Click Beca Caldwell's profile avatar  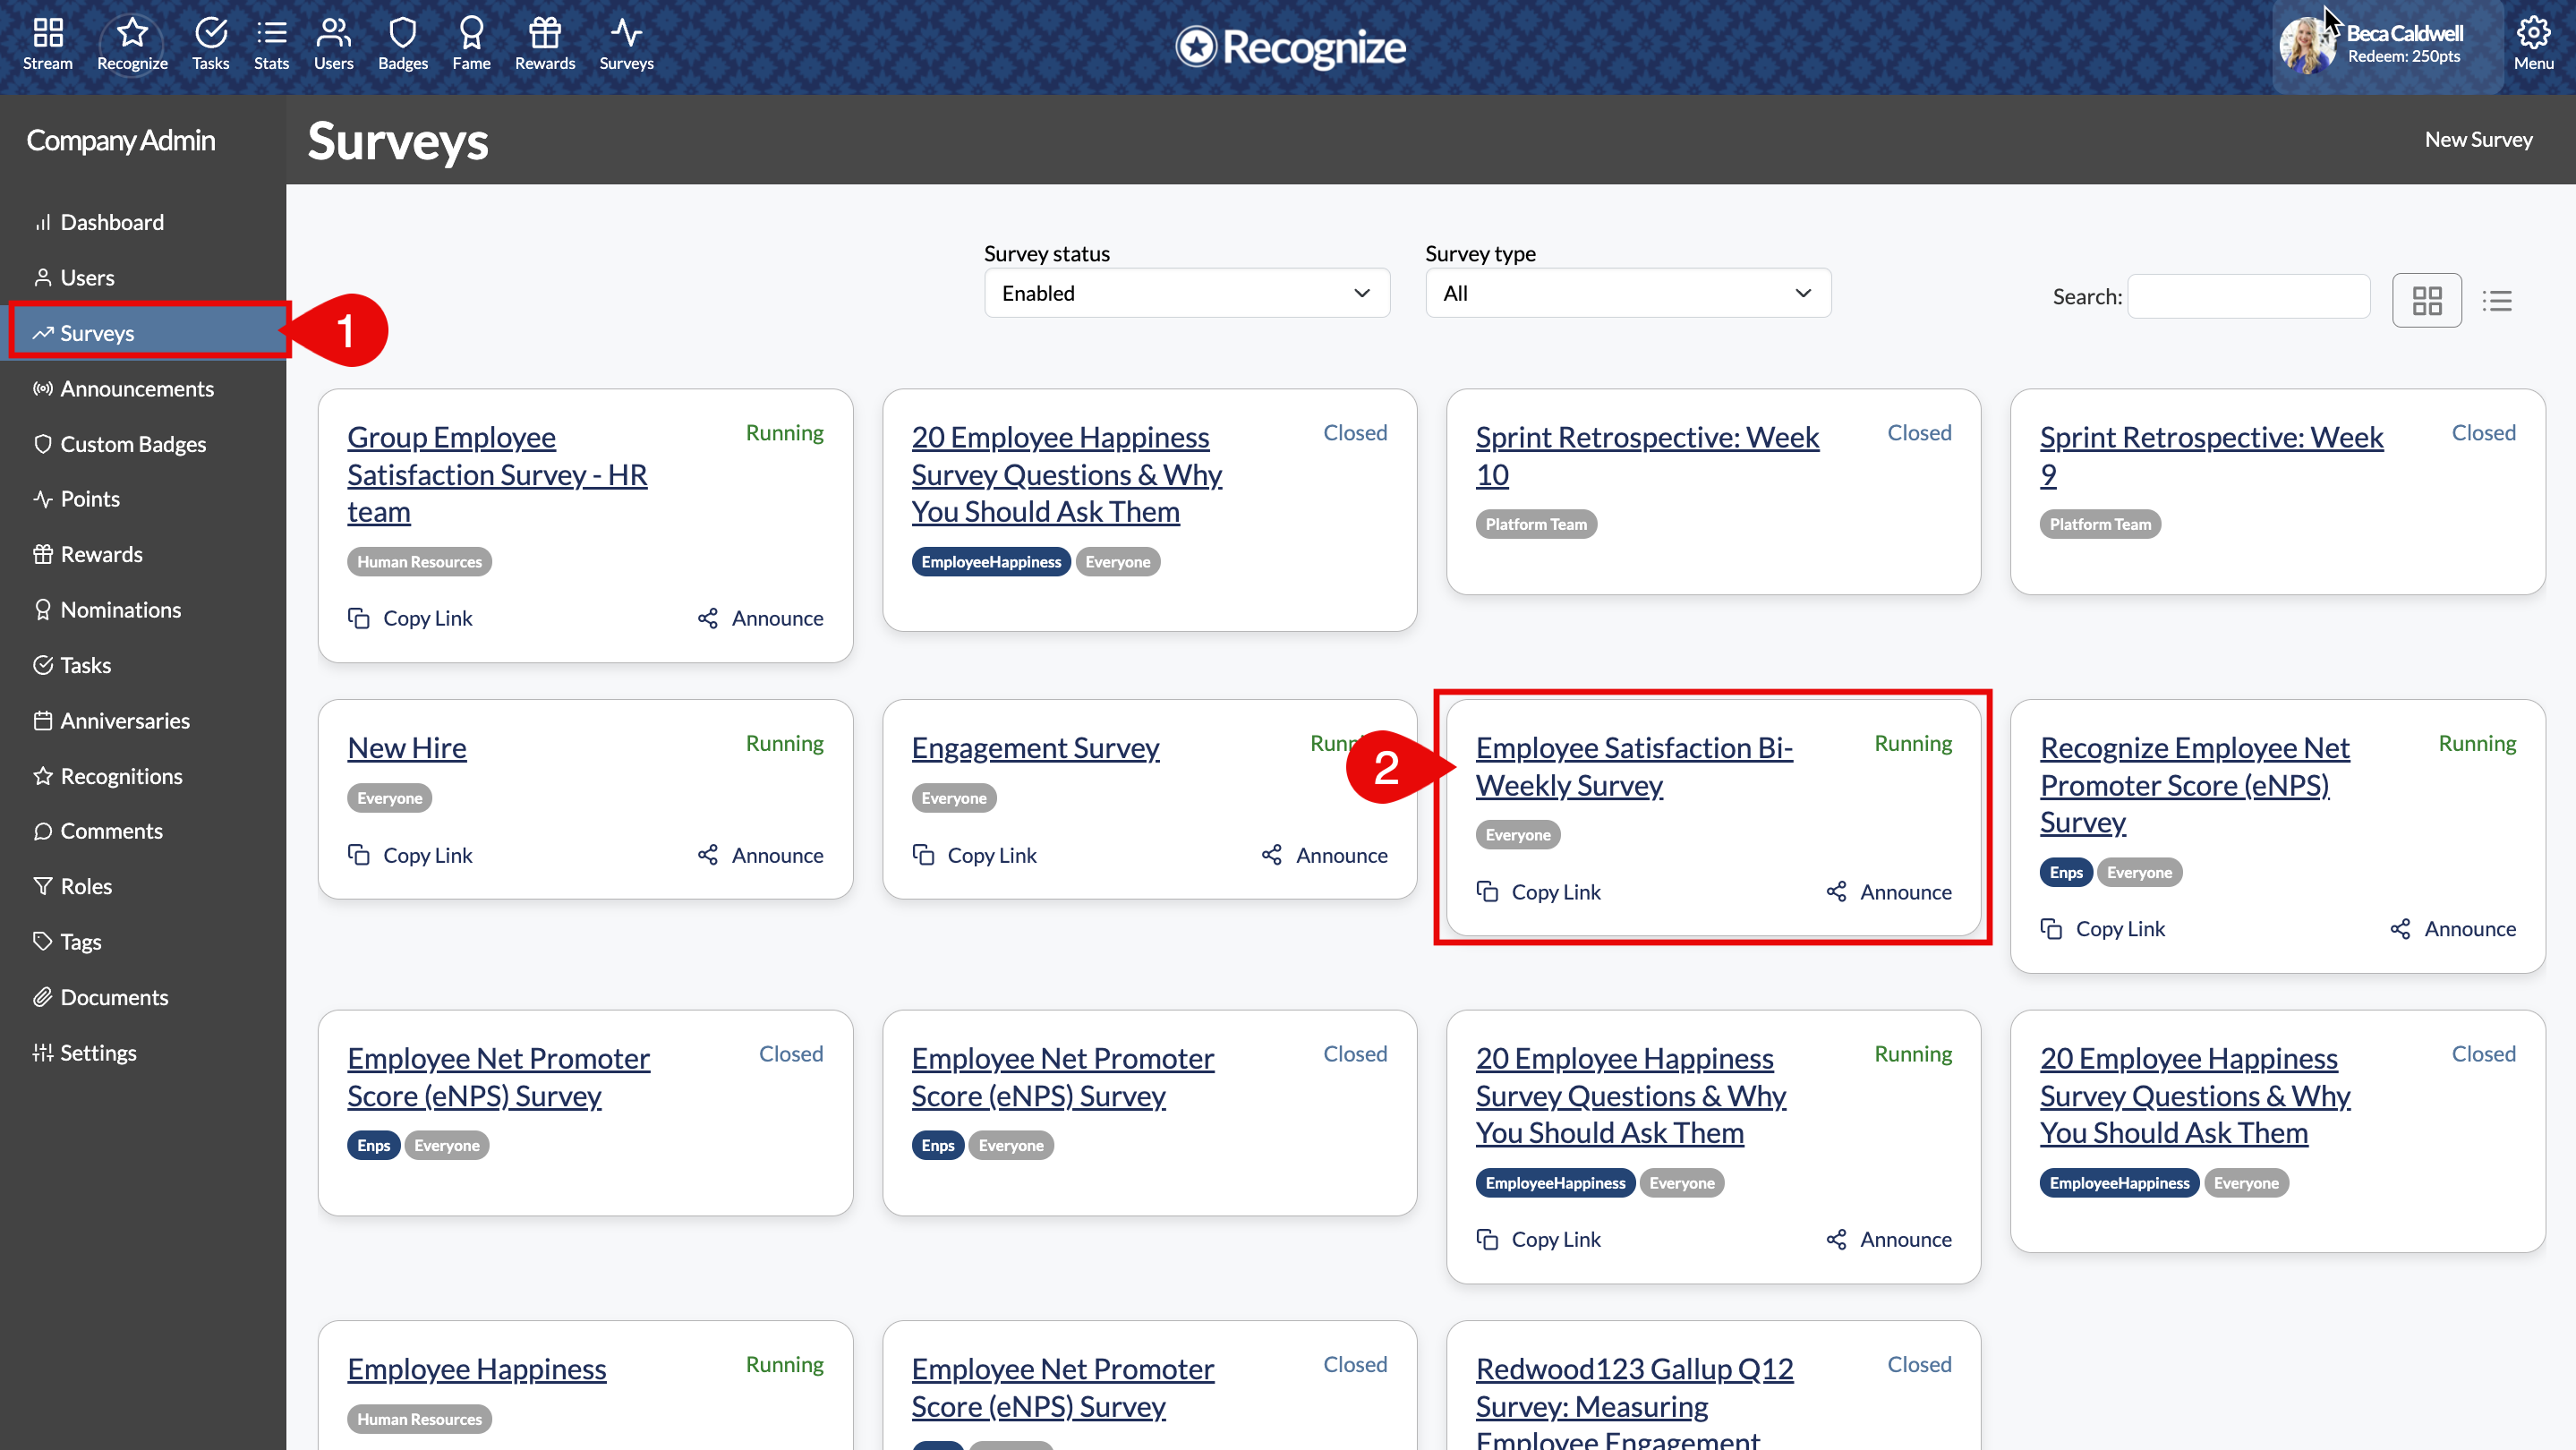click(x=2307, y=45)
